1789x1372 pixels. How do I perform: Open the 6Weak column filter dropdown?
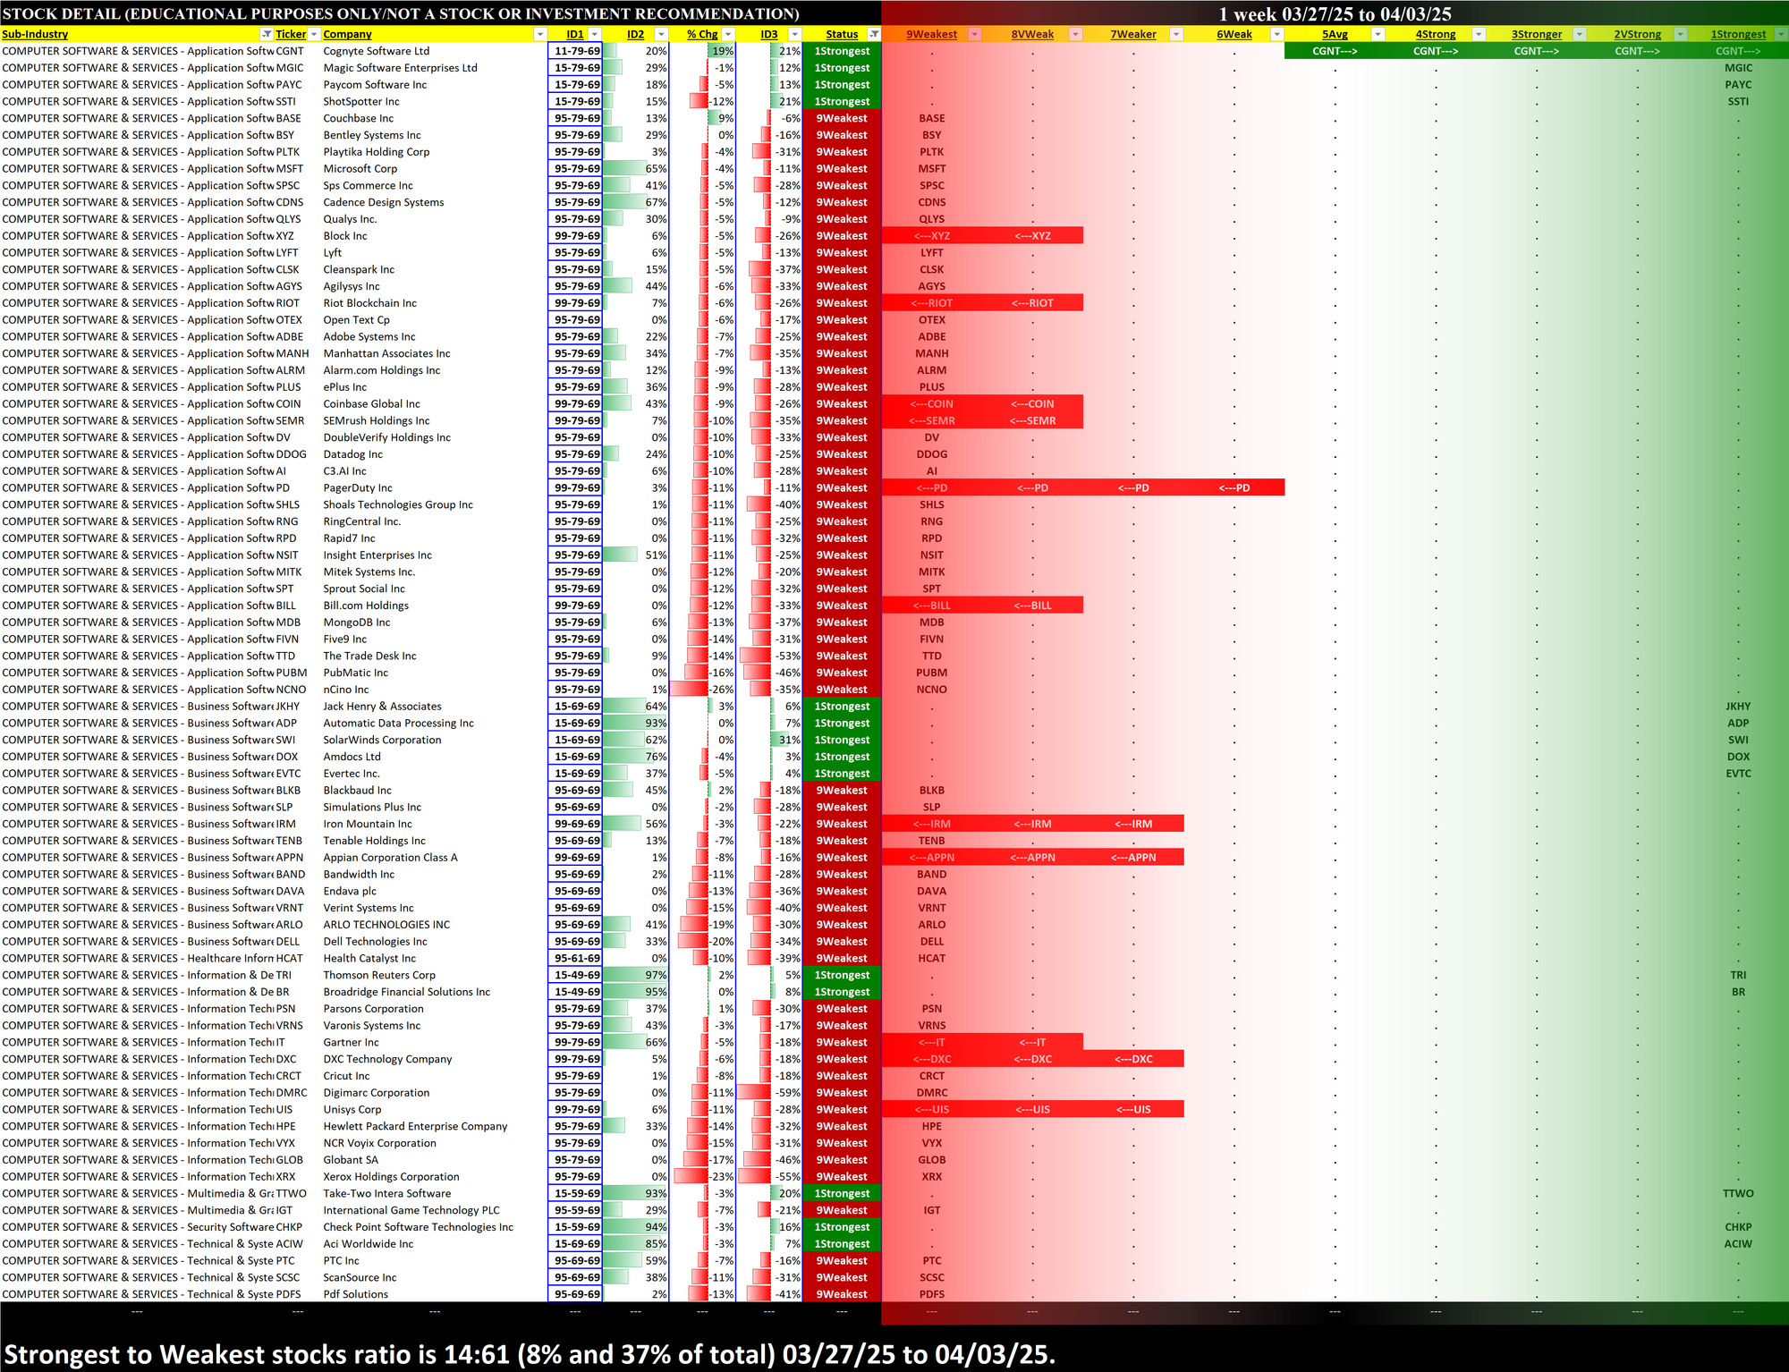tap(1277, 34)
